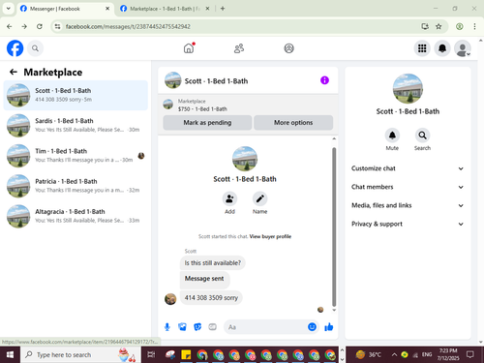Click the '414 308 3509 sorry' message bubble
Screen dimensions: 484x363
211,298
